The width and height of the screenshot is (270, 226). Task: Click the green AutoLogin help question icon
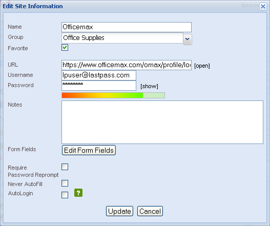click(x=78, y=193)
